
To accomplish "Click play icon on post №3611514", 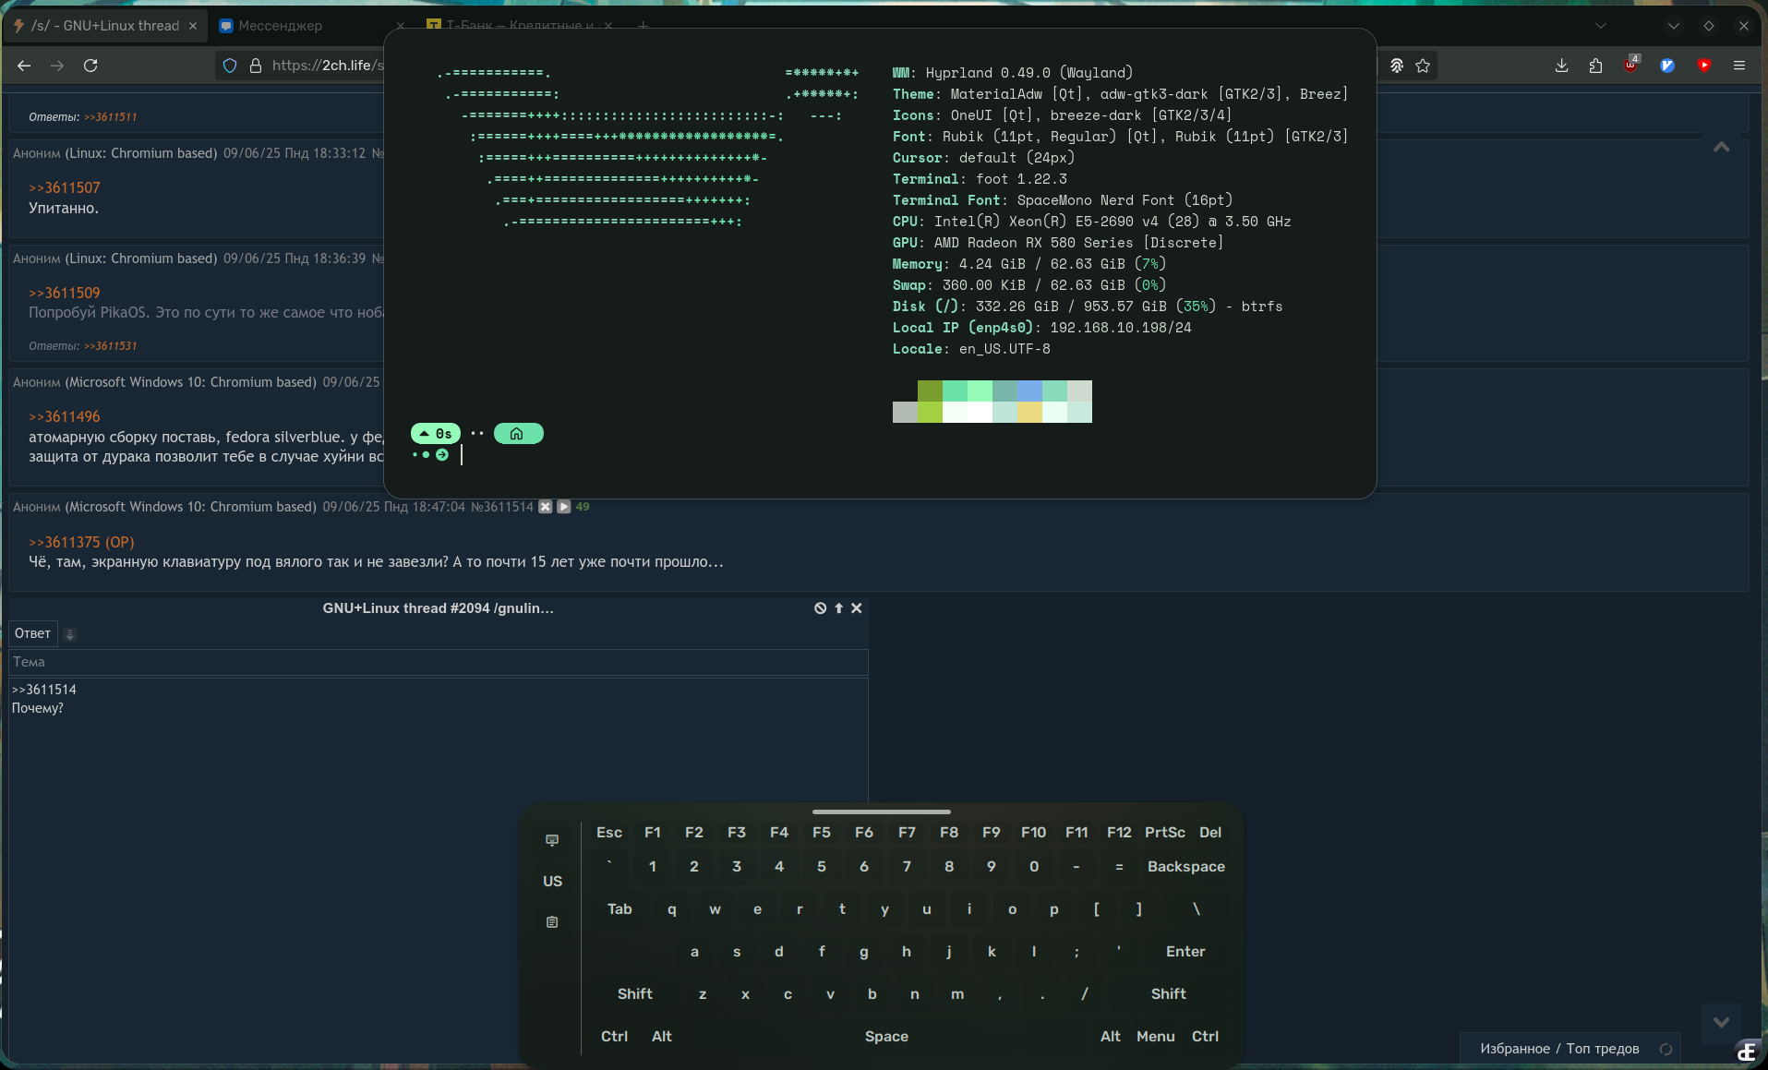I will tap(564, 507).
